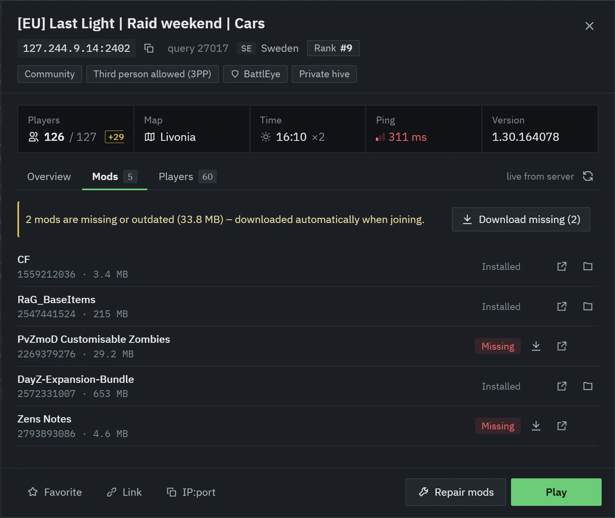Screen dimensions: 615x518
Task: Click the Livonia map name
Action: pos(178,137)
